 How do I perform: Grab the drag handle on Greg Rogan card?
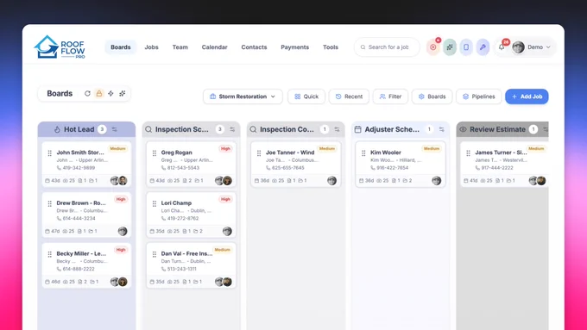tap(155, 153)
